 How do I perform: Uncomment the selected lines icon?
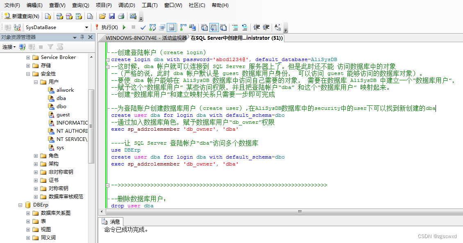point(245,27)
